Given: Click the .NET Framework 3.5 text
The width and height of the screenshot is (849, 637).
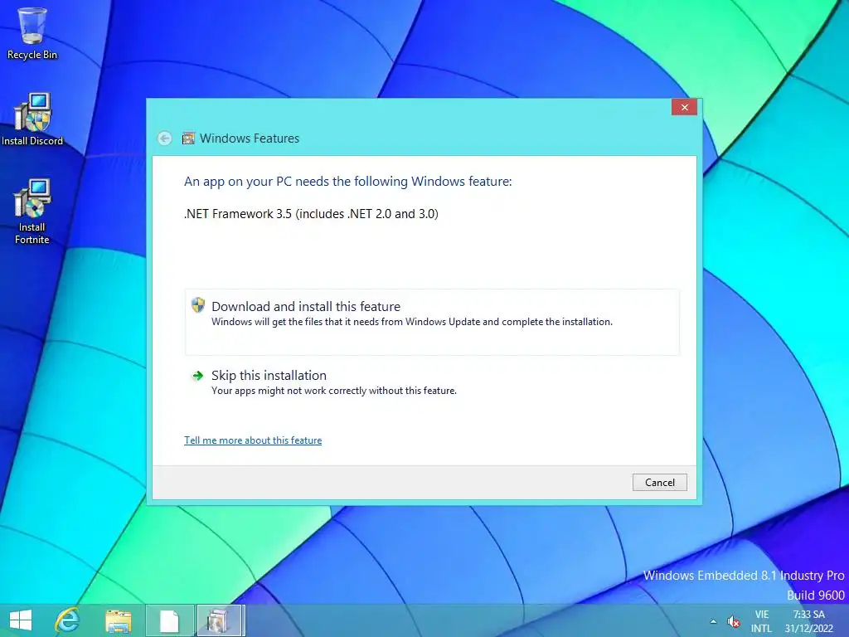Looking at the screenshot, I should point(312,214).
